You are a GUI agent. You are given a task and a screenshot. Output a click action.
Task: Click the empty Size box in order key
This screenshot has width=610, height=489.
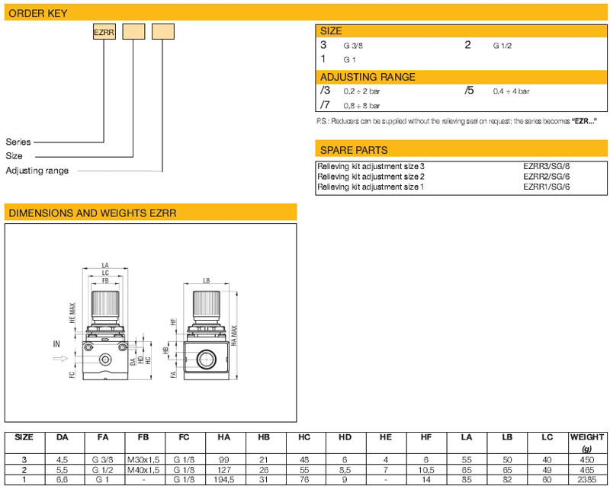pyautogui.click(x=134, y=32)
